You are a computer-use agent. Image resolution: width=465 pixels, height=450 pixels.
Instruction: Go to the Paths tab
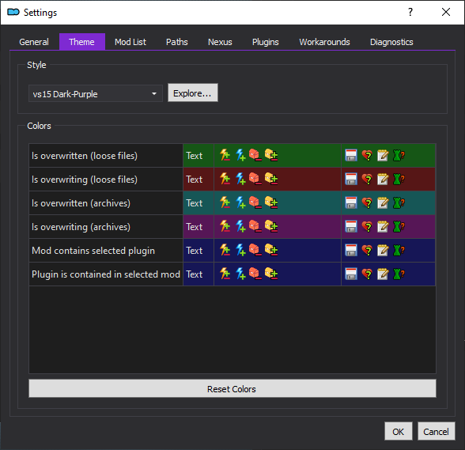(177, 42)
